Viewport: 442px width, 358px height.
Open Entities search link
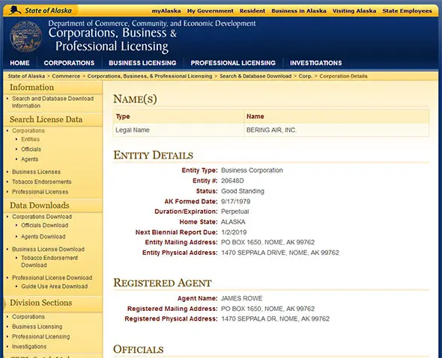click(x=31, y=140)
